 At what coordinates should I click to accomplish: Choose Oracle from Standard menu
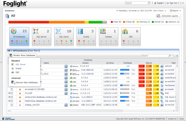[x=18, y=68]
